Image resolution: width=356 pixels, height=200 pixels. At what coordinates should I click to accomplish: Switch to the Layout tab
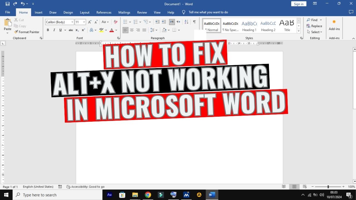[x=85, y=12]
